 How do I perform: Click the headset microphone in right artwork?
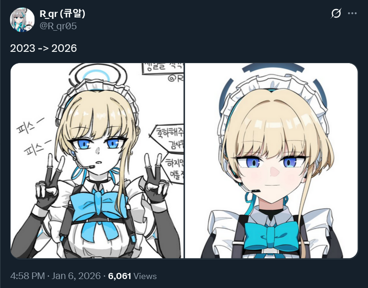[254, 191]
